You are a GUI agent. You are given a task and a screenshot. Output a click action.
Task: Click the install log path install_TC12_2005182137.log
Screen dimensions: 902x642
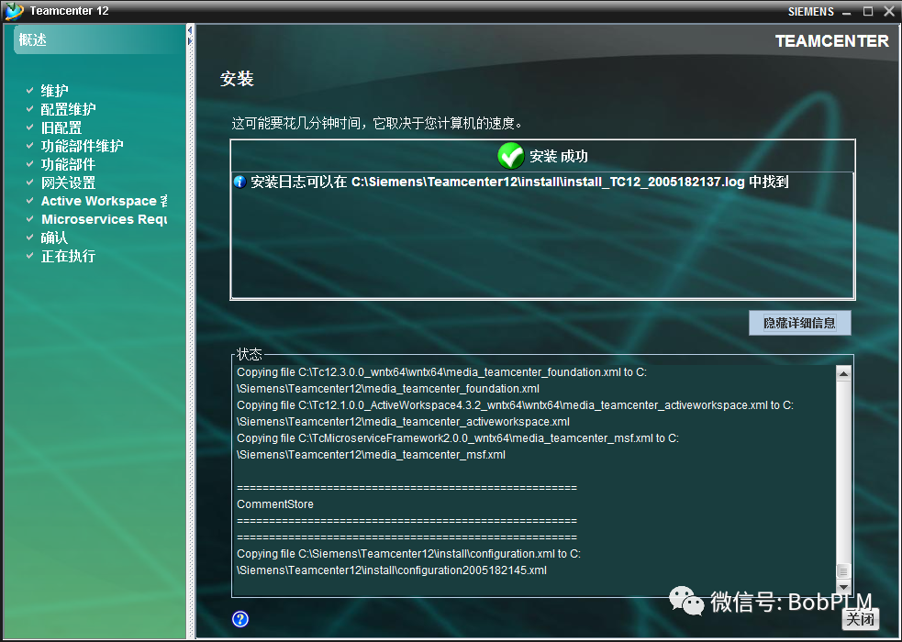click(548, 183)
